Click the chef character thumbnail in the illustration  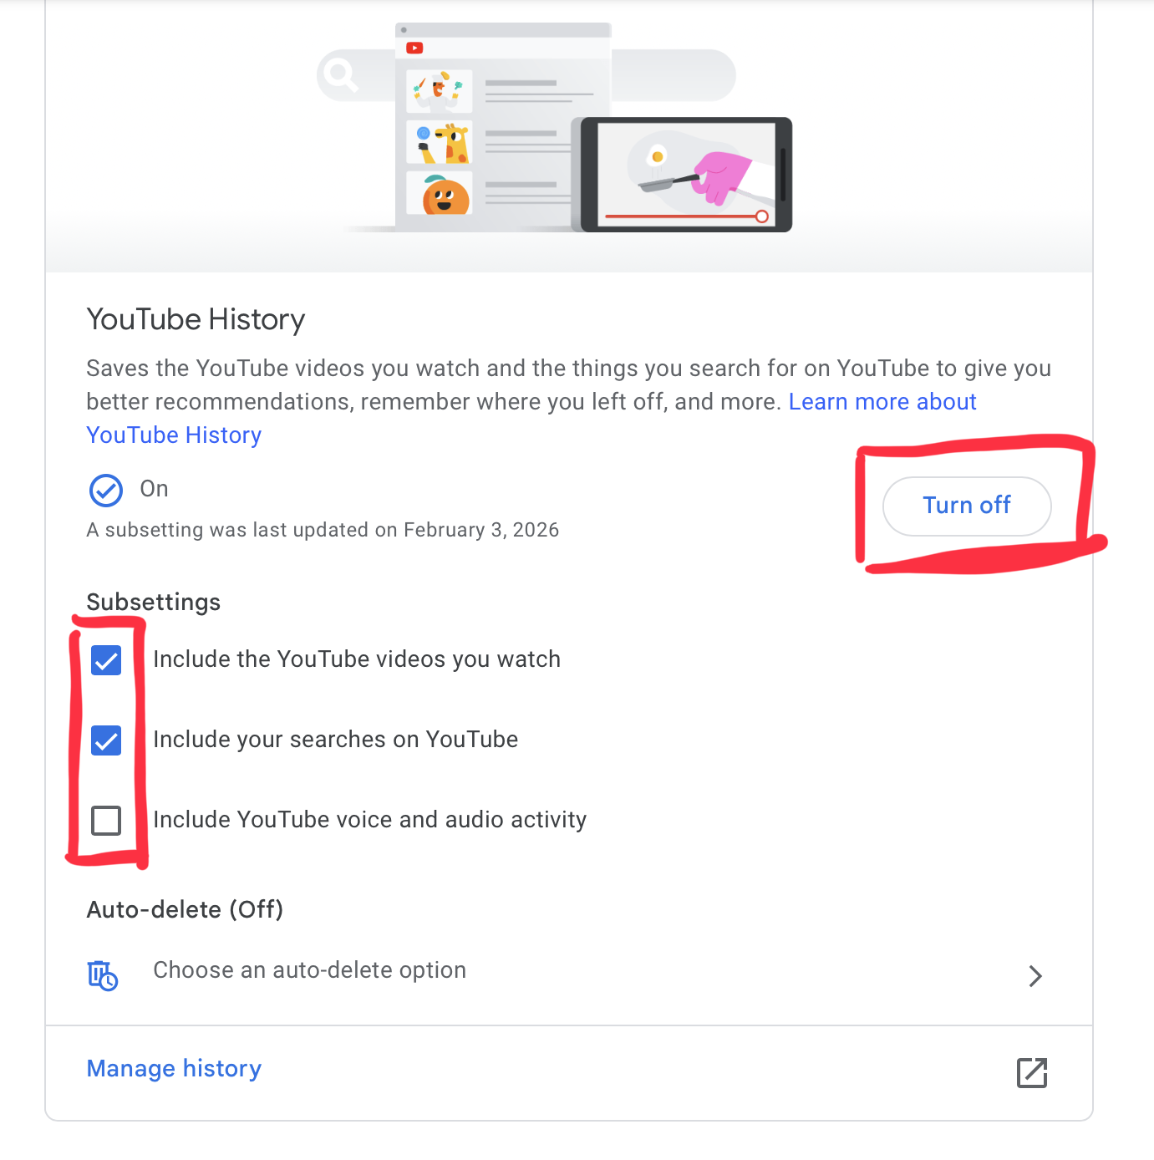point(439,90)
